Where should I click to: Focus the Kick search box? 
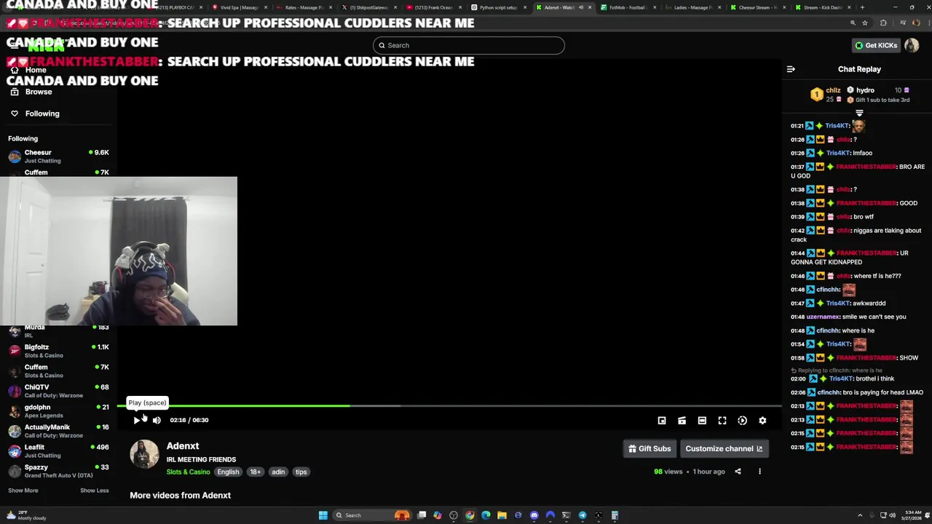(468, 45)
